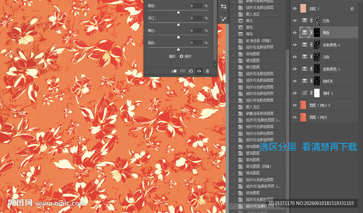This screenshot has height=213, width=363.
Task: Toggle visibility of 选取颜色 1 layer
Action: [x=295, y=69]
